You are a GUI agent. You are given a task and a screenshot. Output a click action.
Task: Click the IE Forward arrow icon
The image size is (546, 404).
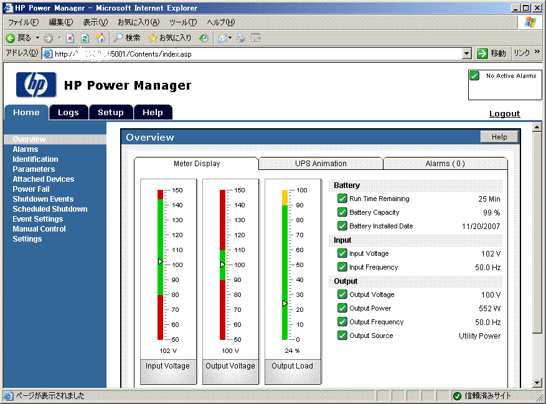point(49,38)
